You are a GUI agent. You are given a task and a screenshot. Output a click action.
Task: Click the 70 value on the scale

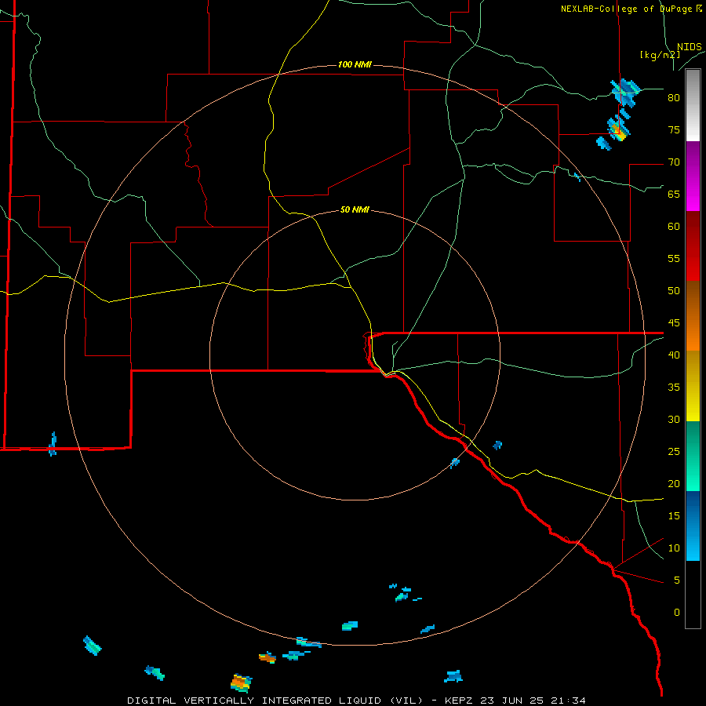pos(674,162)
